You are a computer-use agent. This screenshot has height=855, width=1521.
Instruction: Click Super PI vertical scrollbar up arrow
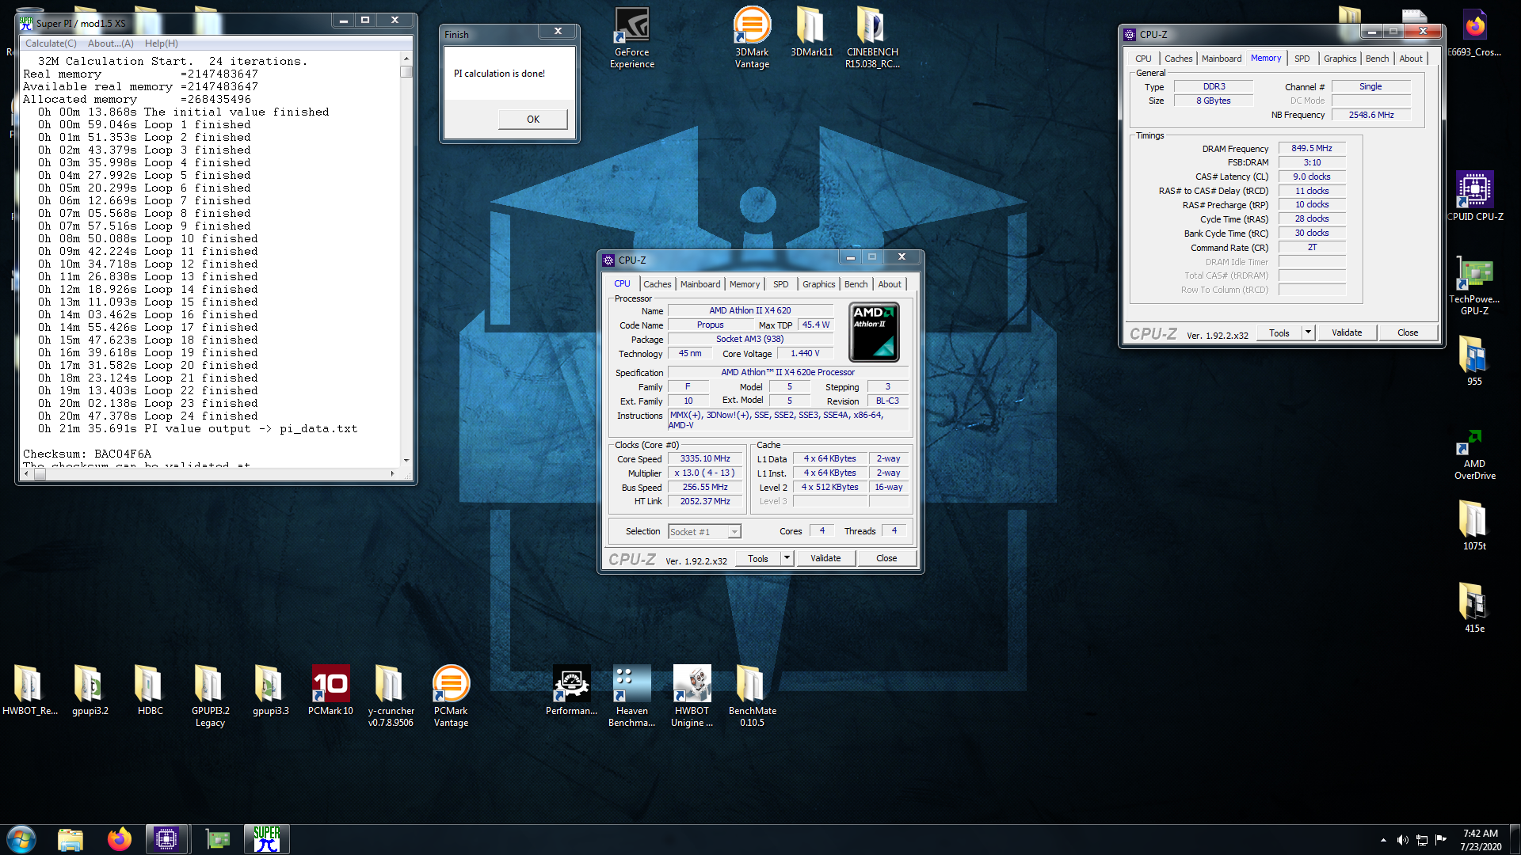tap(406, 59)
